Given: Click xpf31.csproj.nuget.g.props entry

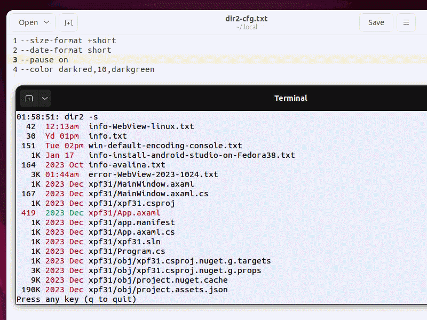Looking at the screenshot, I should coord(175,271).
